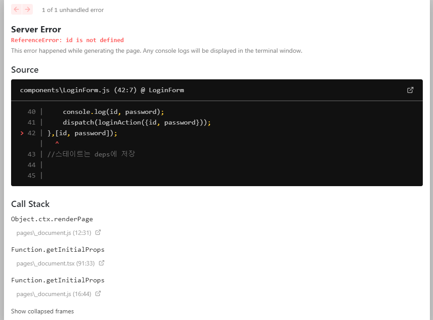Click the next error right arrow
The height and width of the screenshot is (320, 433).
pyautogui.click(x=28, y=9)
